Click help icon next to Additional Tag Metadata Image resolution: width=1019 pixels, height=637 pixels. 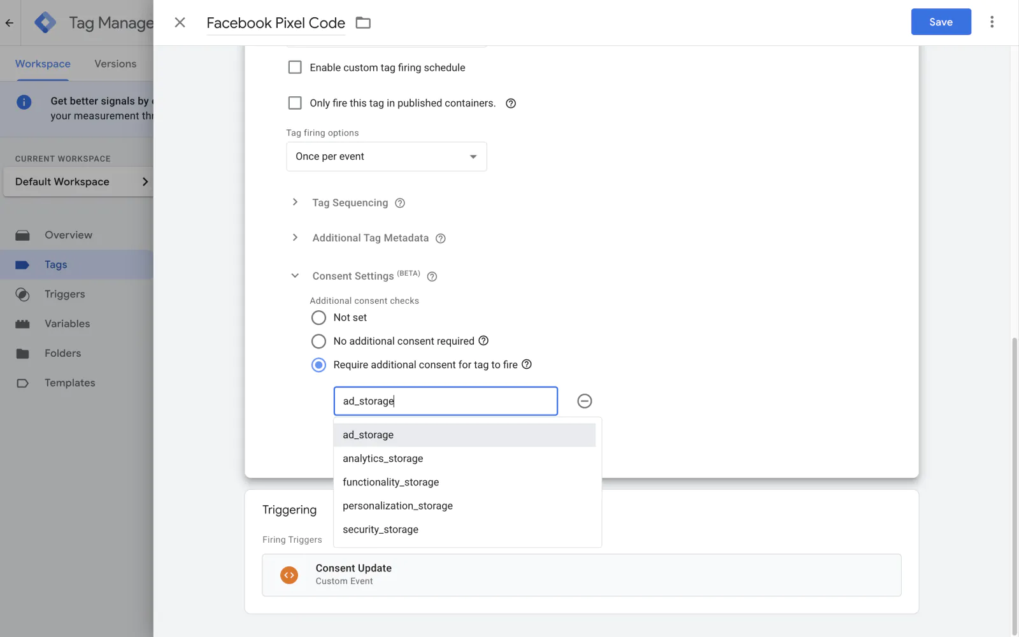pyautogui.click(x=440, y=238)
